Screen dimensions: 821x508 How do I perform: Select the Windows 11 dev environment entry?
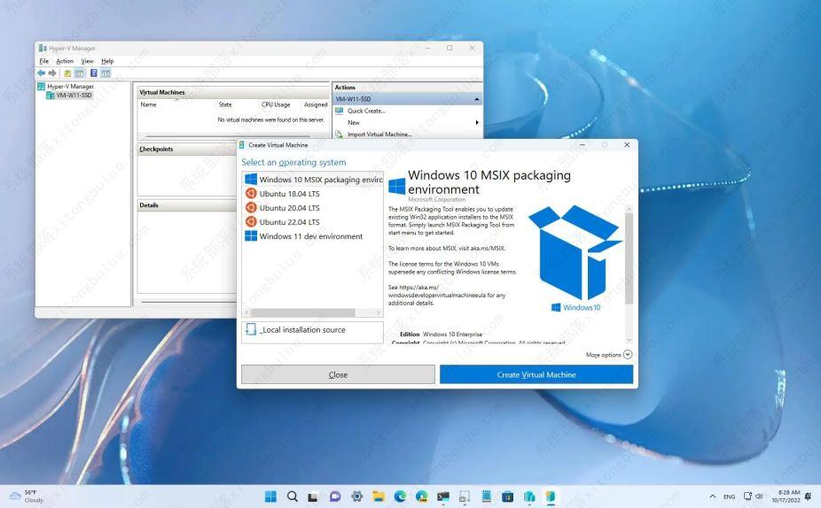[310, 236]
